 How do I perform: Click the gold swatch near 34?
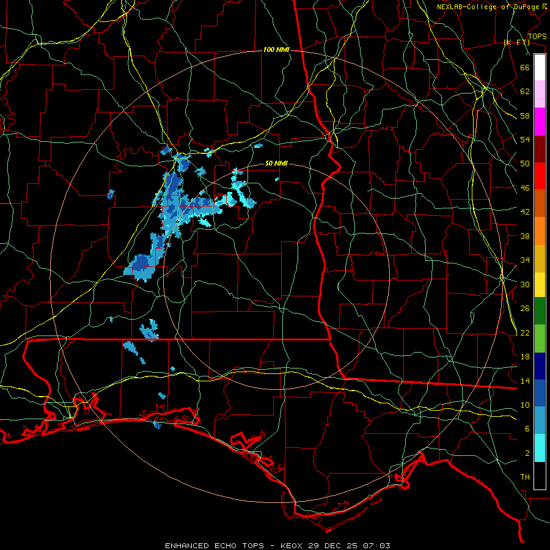click(x=540, y=258)
